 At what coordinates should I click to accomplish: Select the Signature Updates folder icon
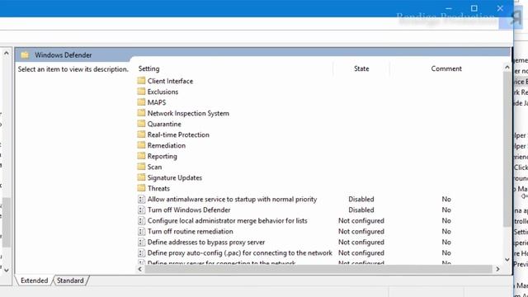pyautogui.click(x=141, y=178)
